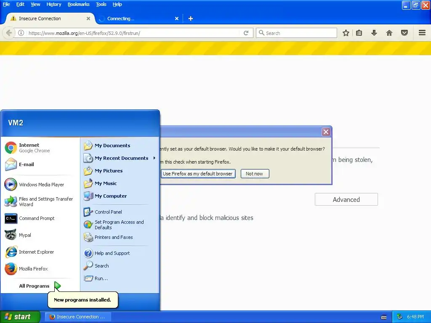Expand the My Recent Documents submenu
Screen dimensions: 431x323
(x=120, y=158)
